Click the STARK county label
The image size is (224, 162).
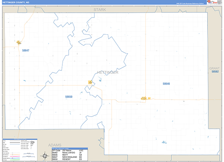[x=100, y=10]
